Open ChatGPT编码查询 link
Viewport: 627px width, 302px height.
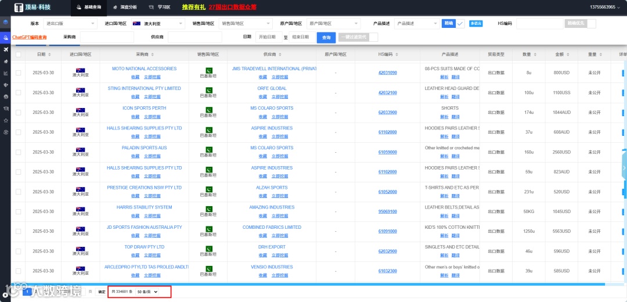30,37
